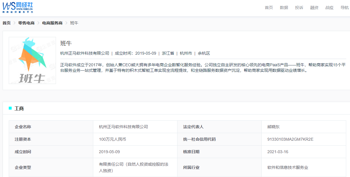
Task: Select 杭州正马软件科技有限公司 under the company title
Action: click(x=85, y=53)
